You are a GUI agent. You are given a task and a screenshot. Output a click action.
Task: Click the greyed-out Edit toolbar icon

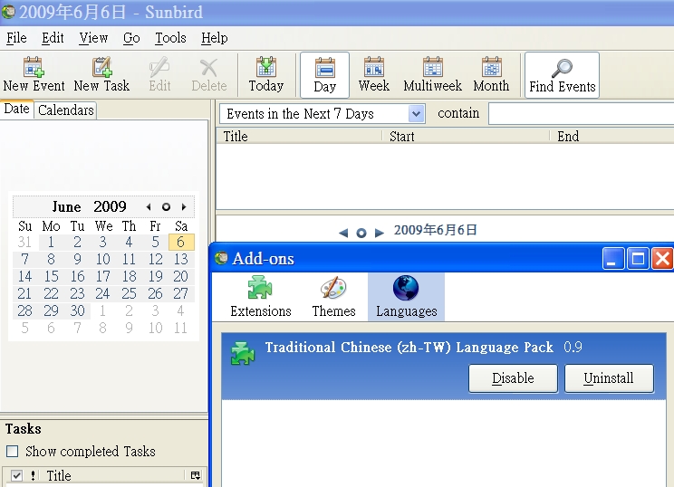click(x=159, y=75)
